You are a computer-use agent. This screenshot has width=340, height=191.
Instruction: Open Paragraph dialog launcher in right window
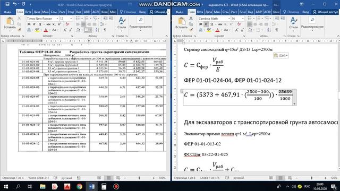285,36
